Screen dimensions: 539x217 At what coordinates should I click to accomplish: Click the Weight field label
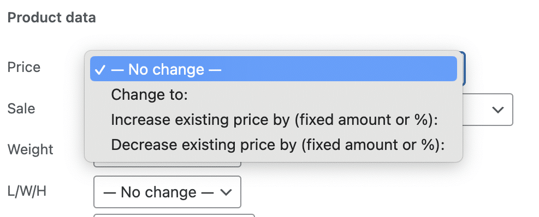tap(30, 150)
